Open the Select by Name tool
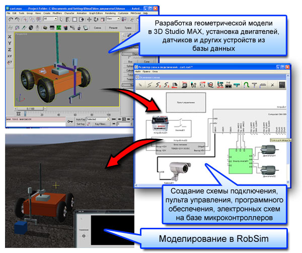The width and height of the screenshot is (302, 253). pos(67,19)
